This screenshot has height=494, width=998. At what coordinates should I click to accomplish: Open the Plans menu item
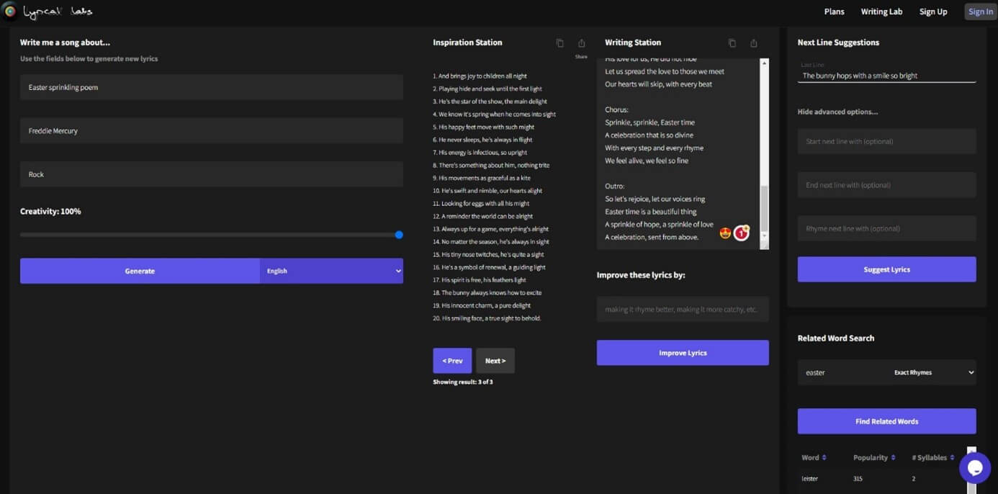coord(834,12)
